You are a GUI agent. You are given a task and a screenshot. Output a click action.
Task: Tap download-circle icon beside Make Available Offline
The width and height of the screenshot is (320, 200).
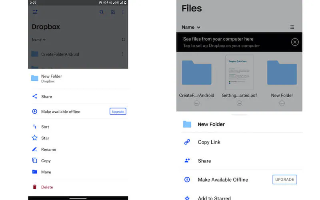(x=187, y=180)
